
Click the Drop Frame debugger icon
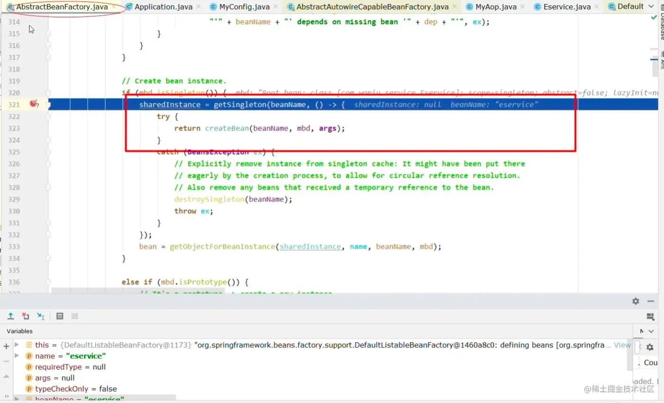click(26, 316)
